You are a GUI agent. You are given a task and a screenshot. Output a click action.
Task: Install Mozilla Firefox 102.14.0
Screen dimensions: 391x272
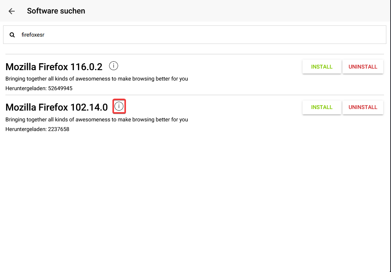322,107
